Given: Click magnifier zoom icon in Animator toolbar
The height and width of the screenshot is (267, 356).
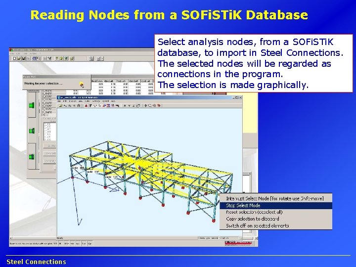Looking at the screenshot, I should click(x=150, y=106).
